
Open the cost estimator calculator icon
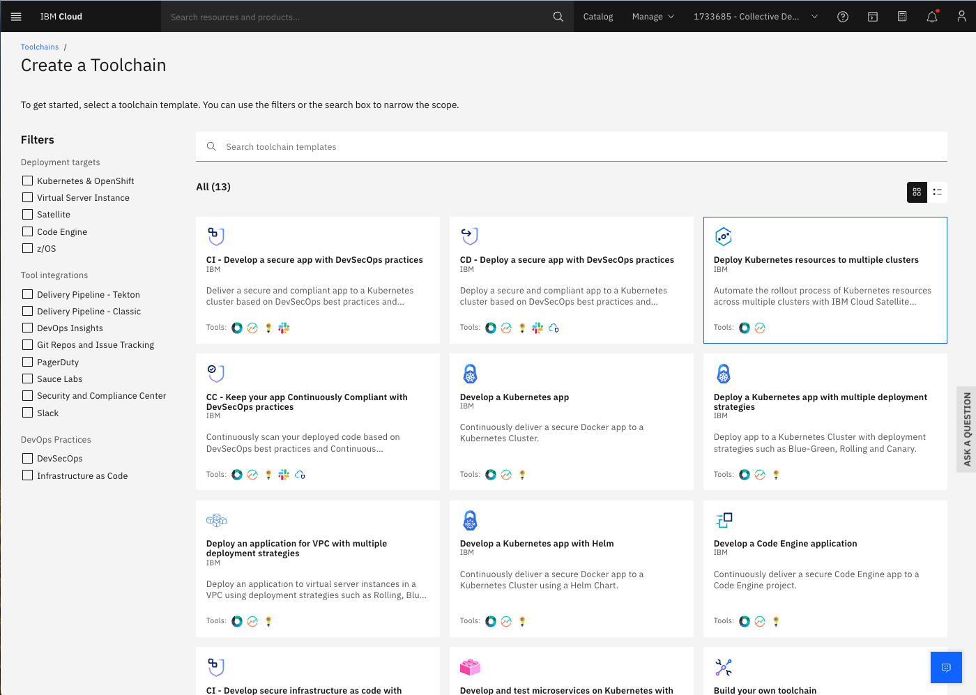[902, 17]
